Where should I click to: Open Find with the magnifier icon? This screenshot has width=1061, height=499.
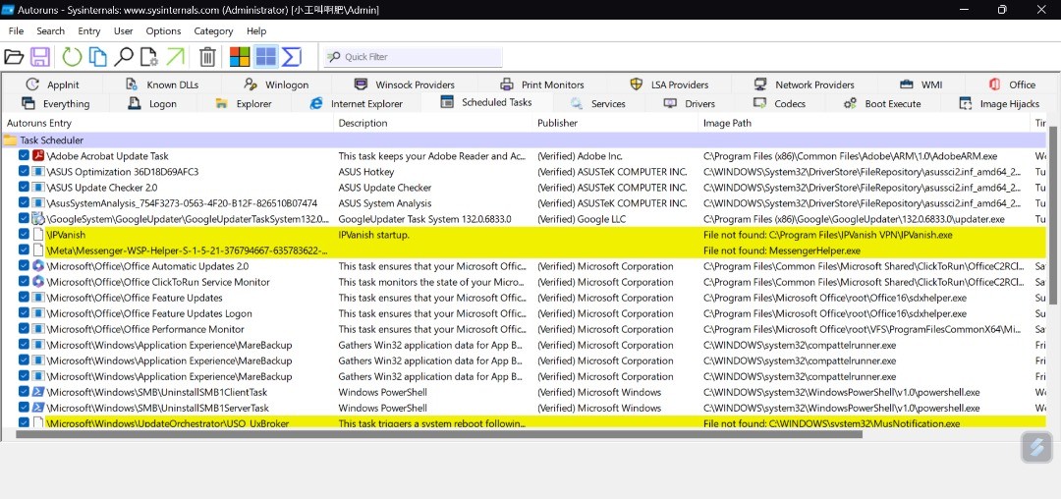pos(123,57)
